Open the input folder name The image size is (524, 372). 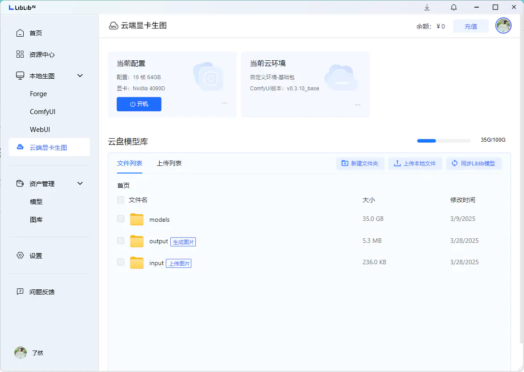pyautogui.click(x=156, y=263)
